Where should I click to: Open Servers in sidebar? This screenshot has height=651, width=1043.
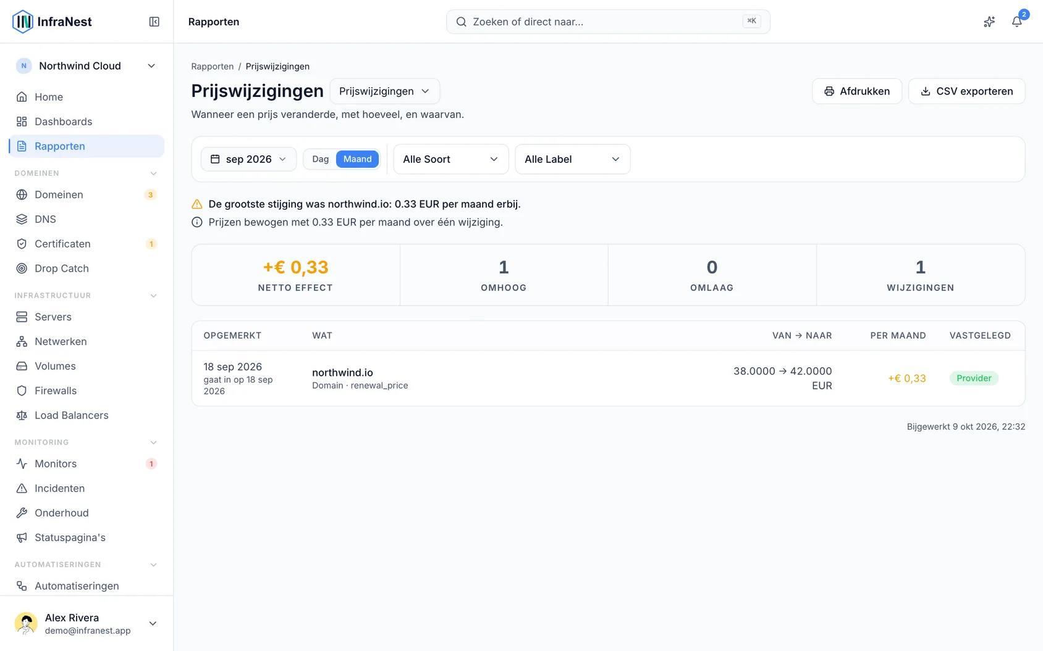coord(87,317)
